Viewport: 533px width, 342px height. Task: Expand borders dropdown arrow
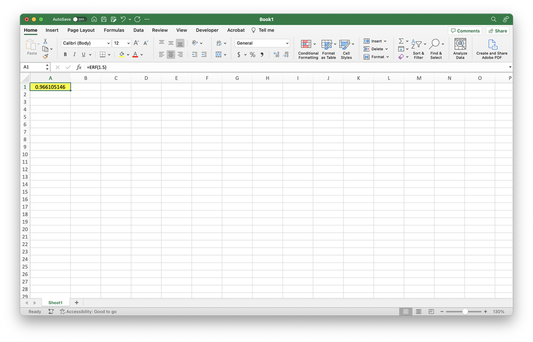(109, 55)
